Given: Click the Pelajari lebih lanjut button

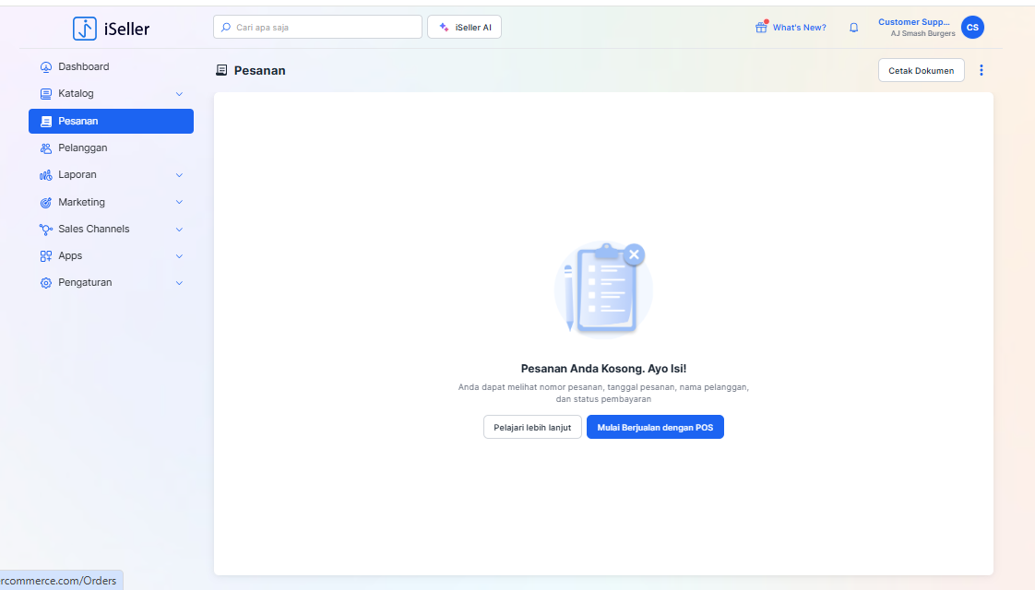Looking at the screenshot, I should click(532, 428).
